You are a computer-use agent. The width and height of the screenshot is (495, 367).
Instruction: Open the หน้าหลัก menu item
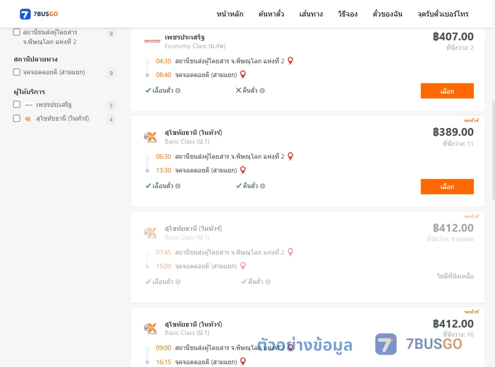[x=230, y=14]
